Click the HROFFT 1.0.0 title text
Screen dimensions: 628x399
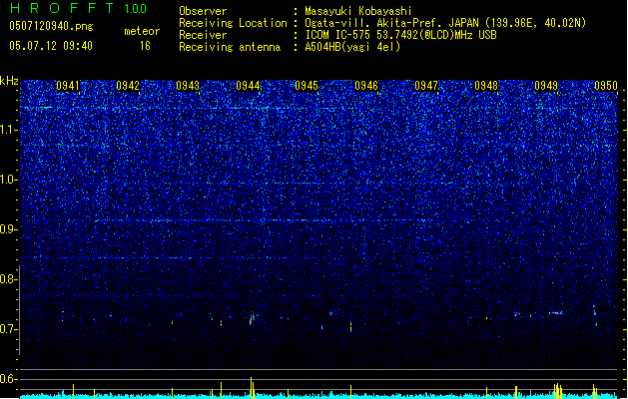tap(79, 8)
